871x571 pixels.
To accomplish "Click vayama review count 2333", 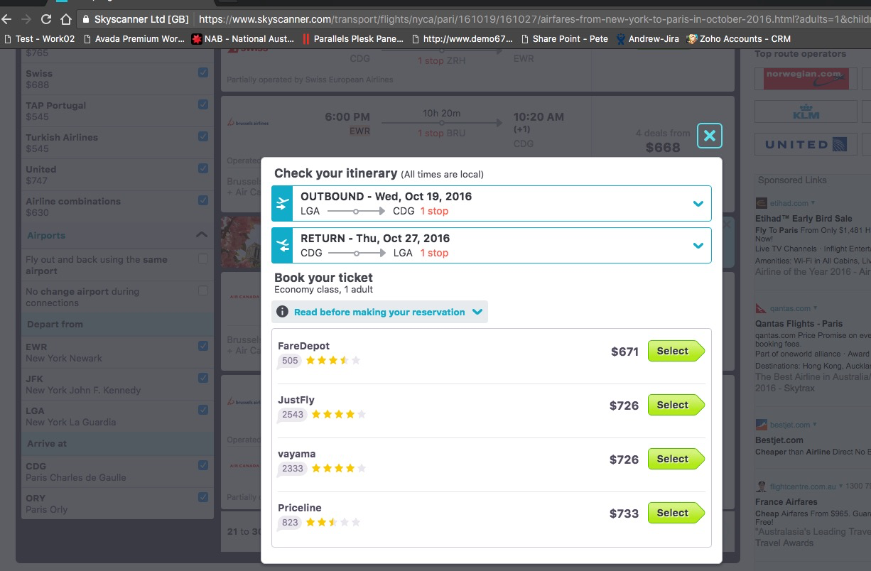I will click(293, 469).
